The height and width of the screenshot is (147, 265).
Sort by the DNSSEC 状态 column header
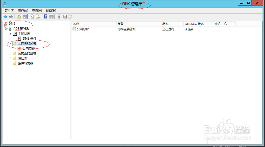(x=198, y=24)
